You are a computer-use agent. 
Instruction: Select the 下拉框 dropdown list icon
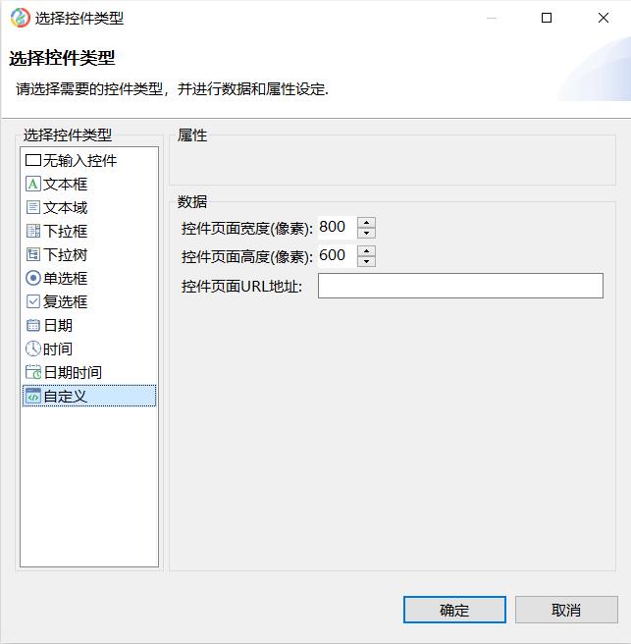click(32, 231)
